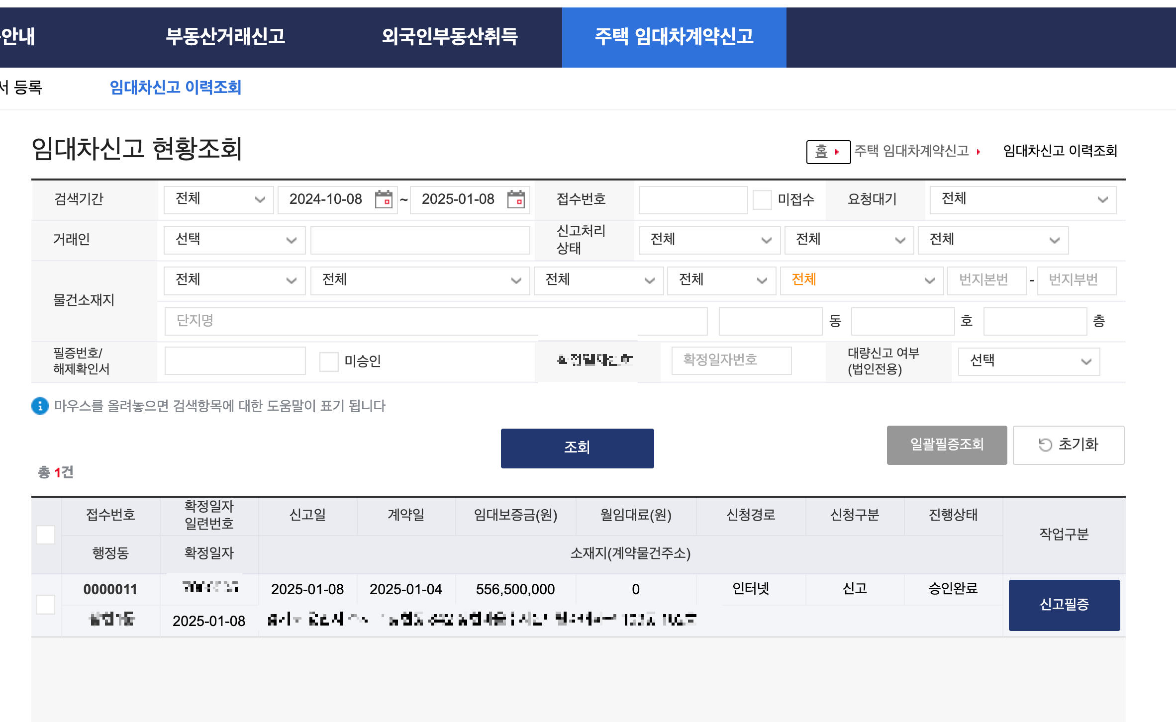Viewport: 1176px width, 722px height.
Task: Open the 거래인 선택 dropdown
Action: tap(234, 240)
